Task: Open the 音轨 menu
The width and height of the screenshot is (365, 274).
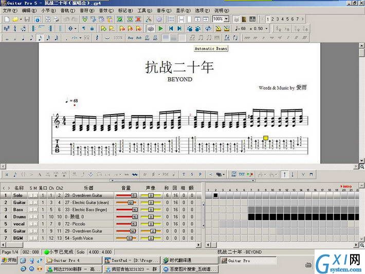Action: [x=68, y=11]
